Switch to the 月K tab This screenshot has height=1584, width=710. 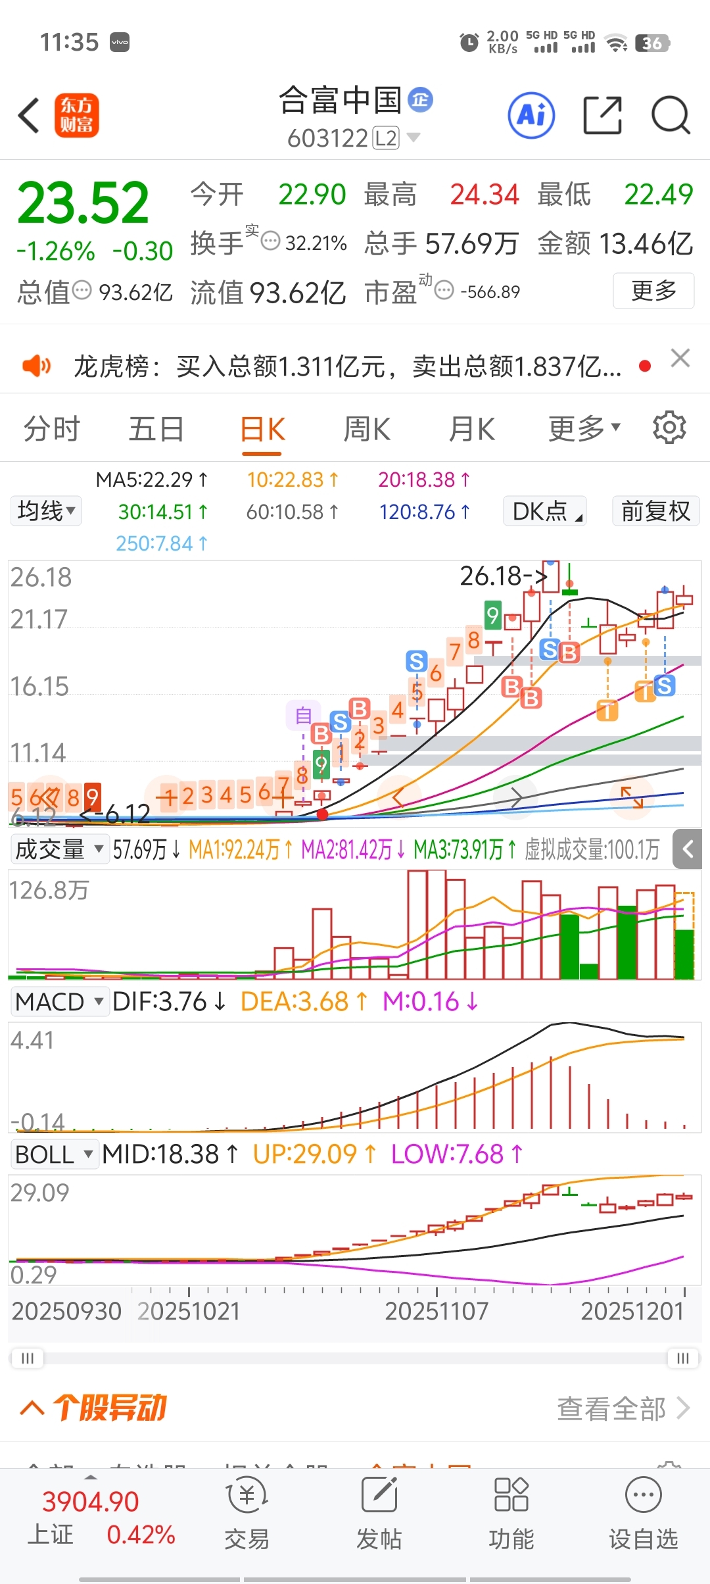tap(472, 429)
